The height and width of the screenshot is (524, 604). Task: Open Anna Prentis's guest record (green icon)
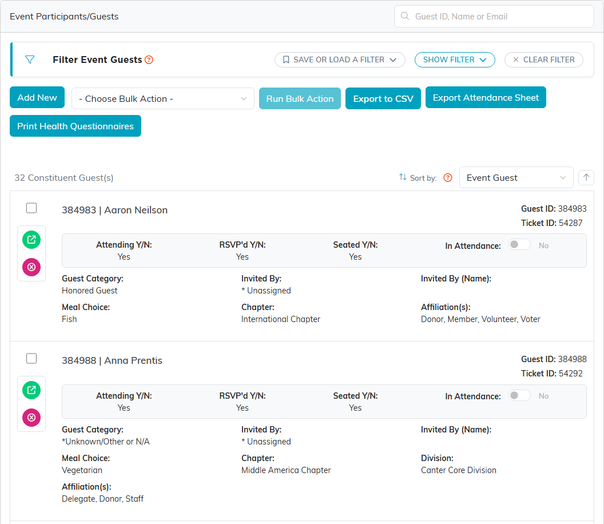31,390
